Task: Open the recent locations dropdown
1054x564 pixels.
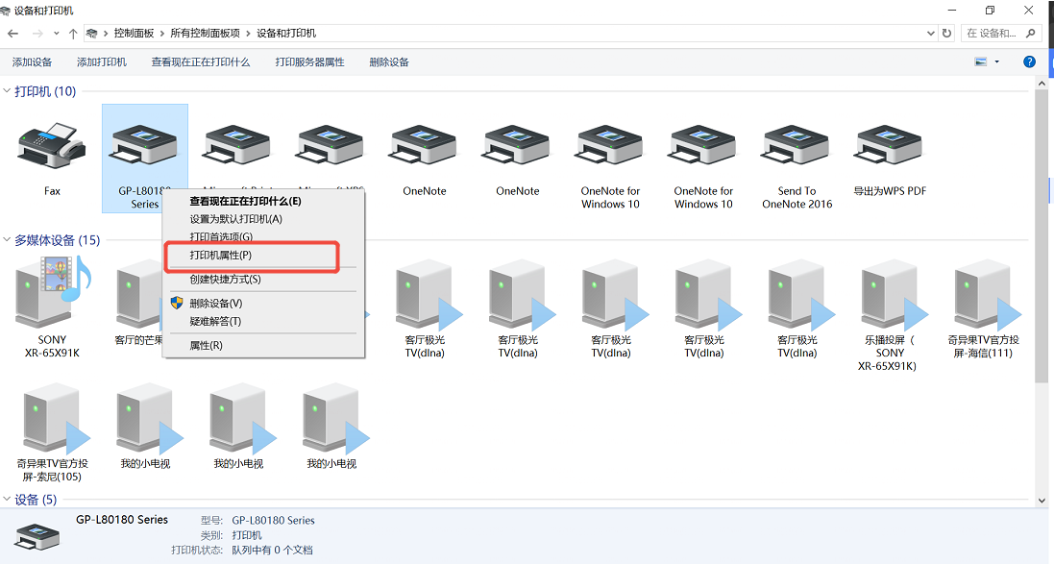Action: [x=57, y=33]
